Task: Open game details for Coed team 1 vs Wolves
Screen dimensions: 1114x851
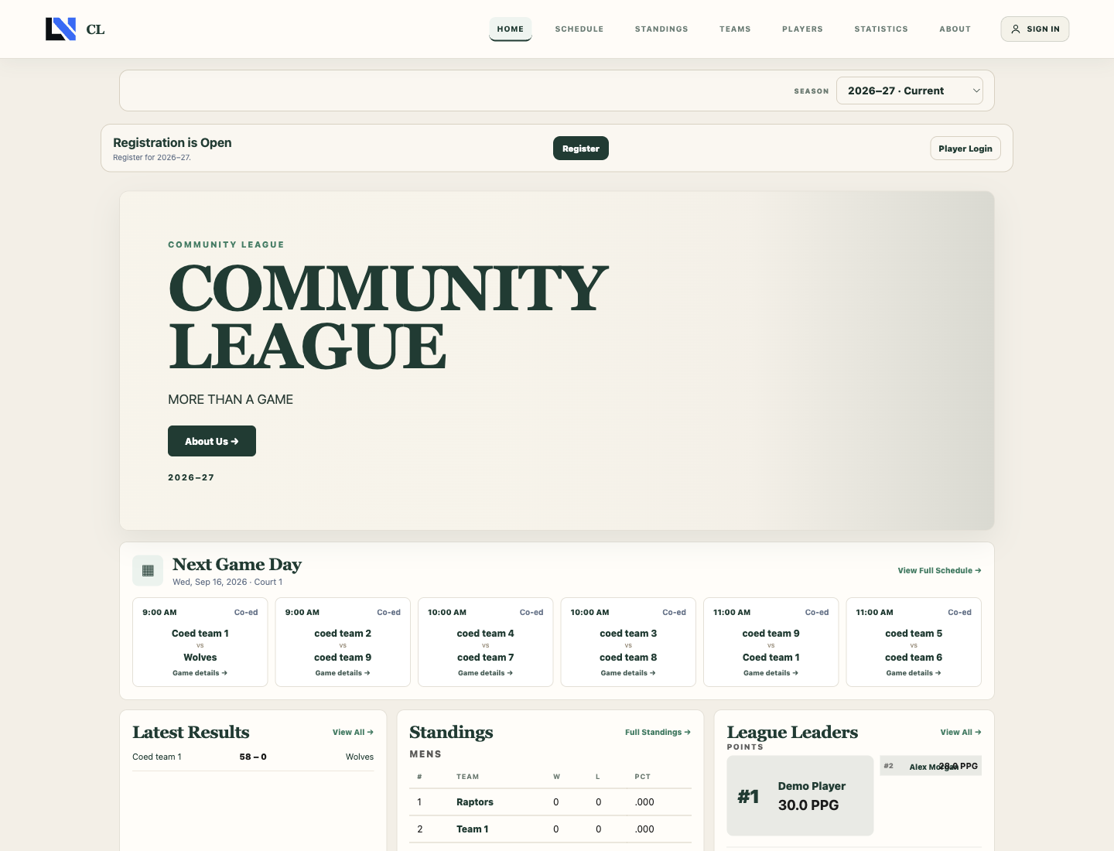Action: 200,673
